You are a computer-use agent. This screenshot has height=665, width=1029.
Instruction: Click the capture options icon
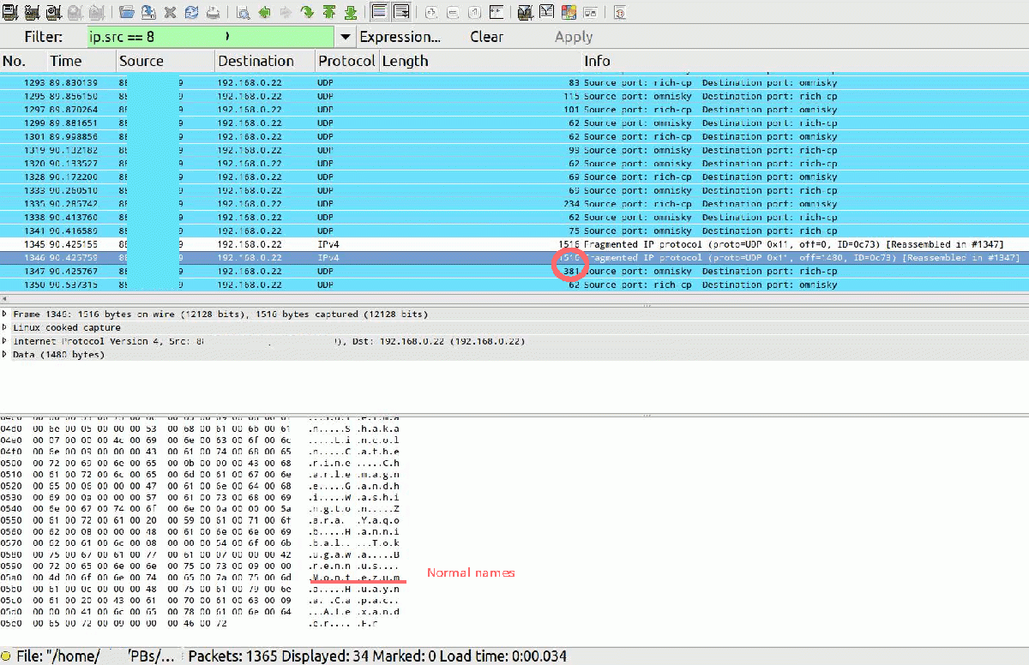point(32,12)
